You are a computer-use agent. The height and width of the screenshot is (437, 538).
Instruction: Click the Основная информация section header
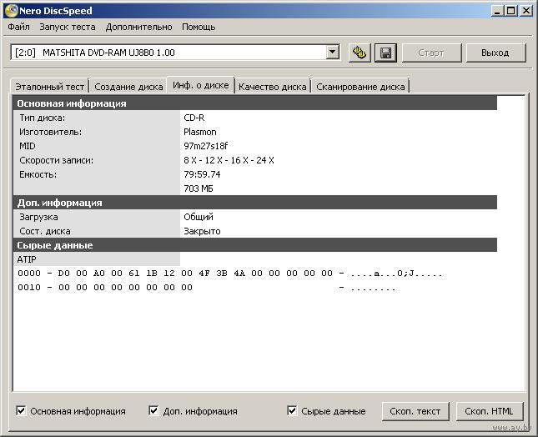(x=255, y=103)
